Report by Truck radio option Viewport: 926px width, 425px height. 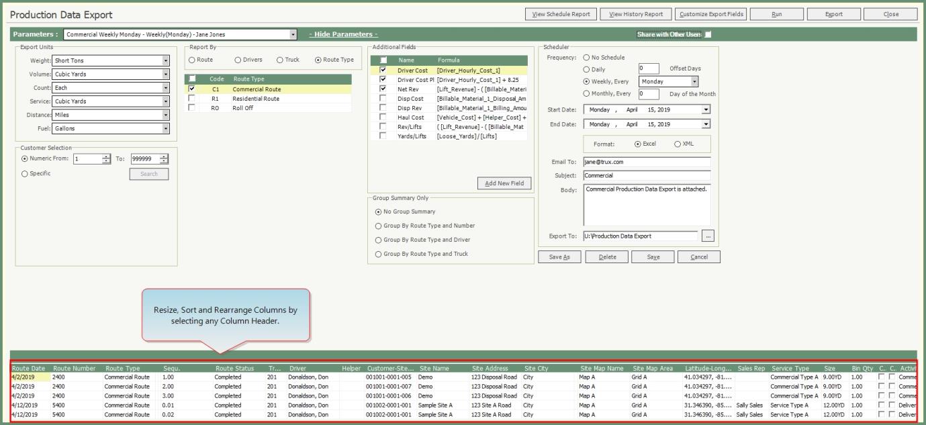coord(280,60)
